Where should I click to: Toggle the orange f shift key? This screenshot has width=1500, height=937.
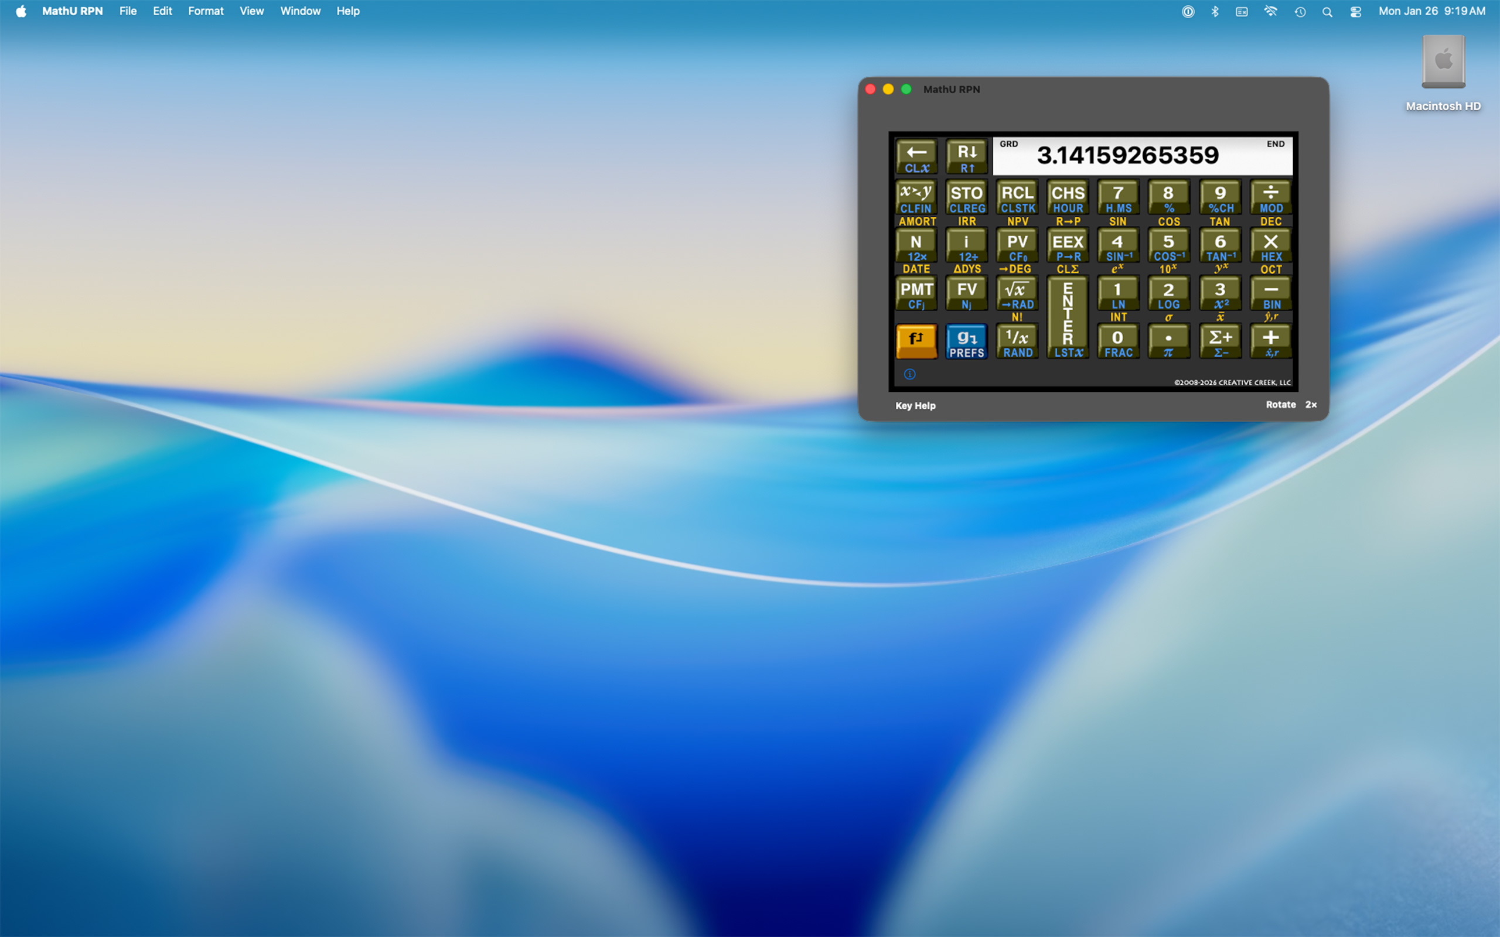click(x=916, y=341)
